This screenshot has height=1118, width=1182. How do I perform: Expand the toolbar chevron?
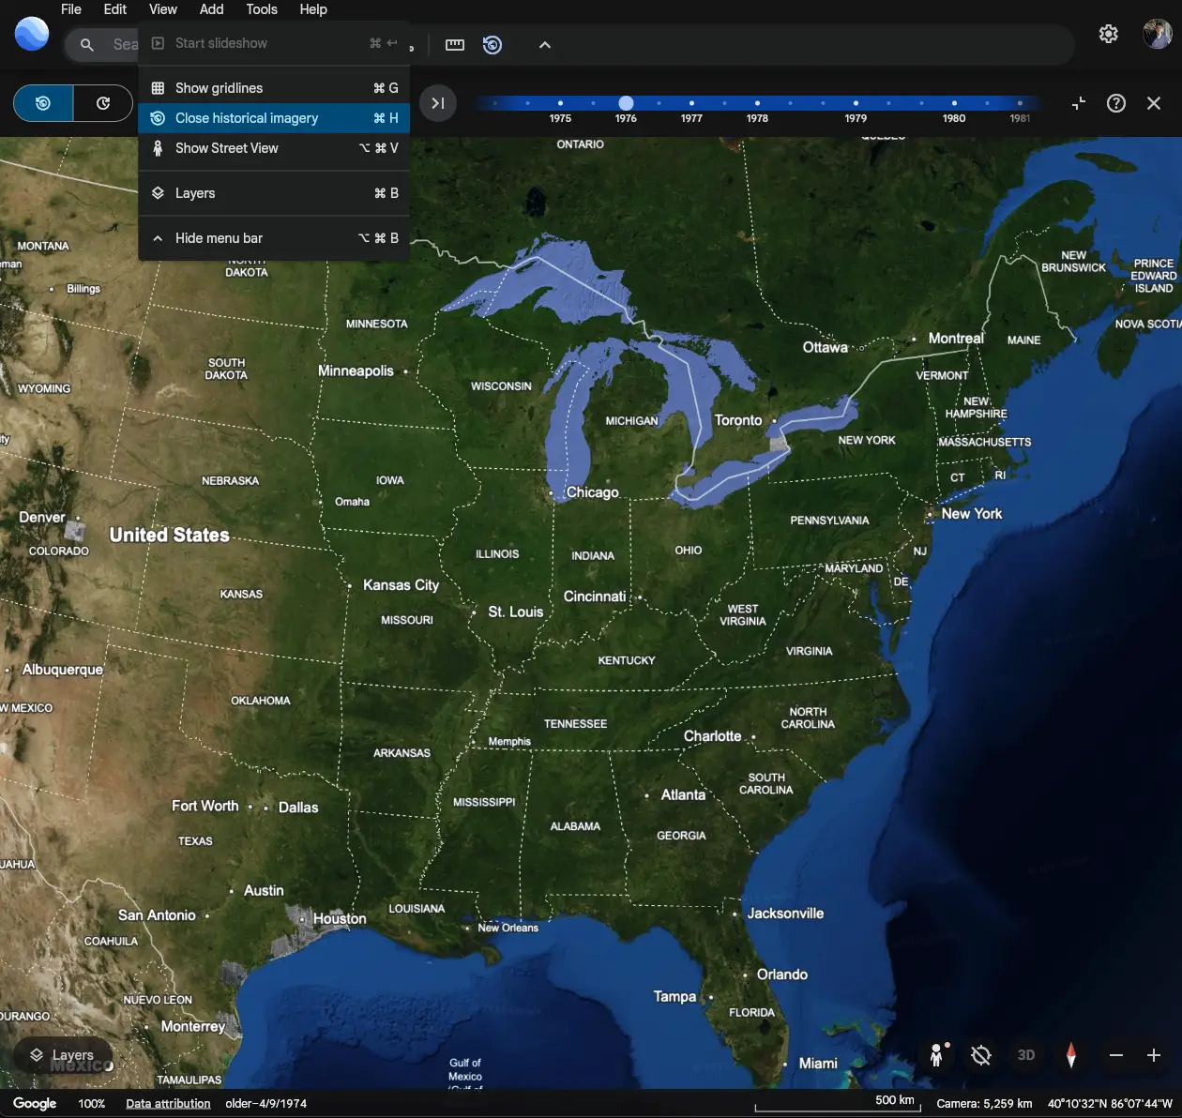[x=544, y=44]
